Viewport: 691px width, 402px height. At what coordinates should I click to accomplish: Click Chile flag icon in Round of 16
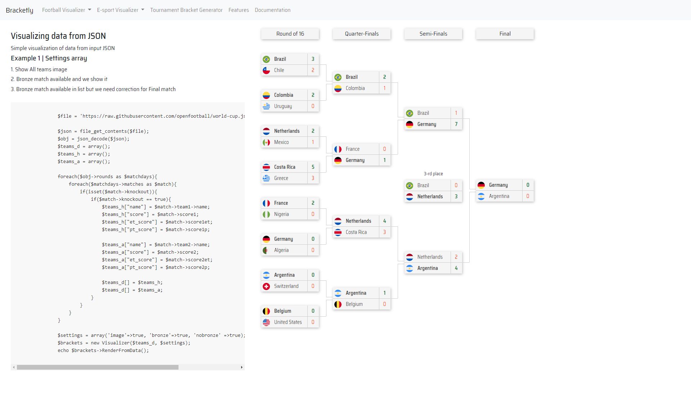coord(266,71)
